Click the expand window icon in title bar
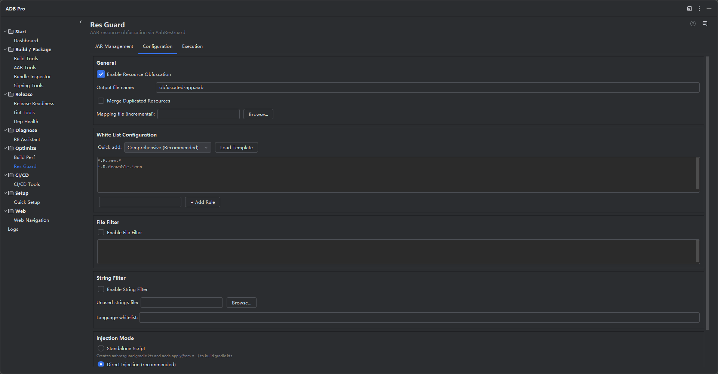Image resolution: width=718 pixels, height=374 pixels. pos(690,9)
